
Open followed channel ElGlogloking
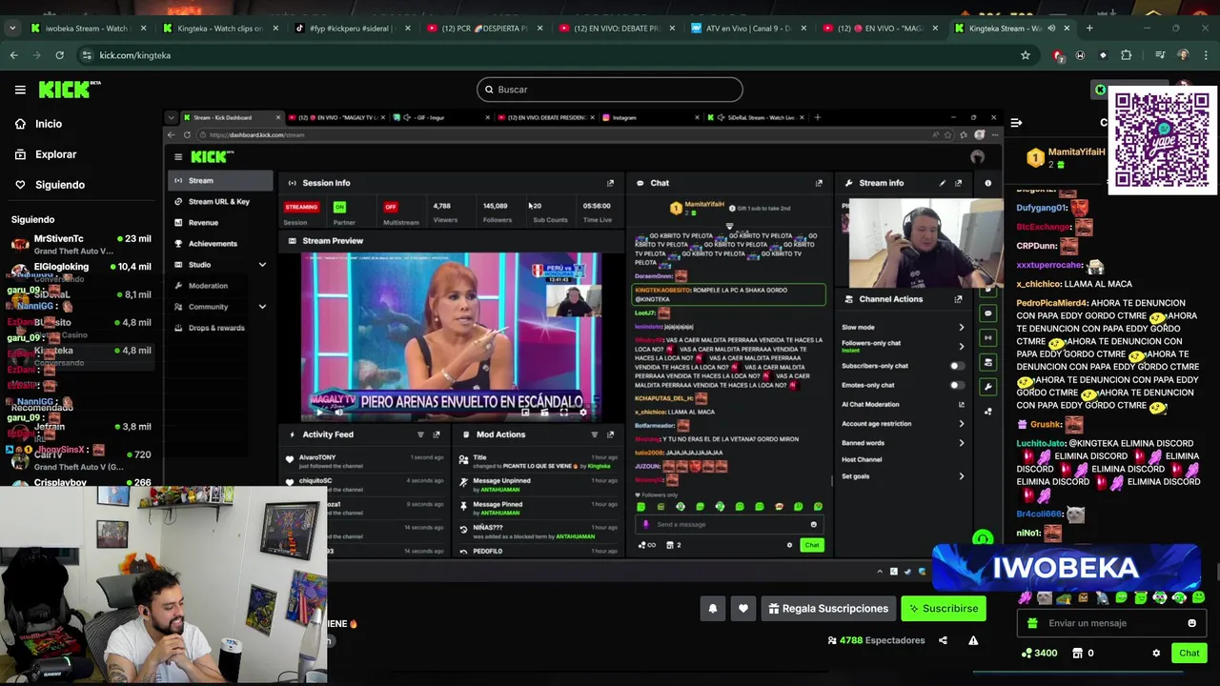80,272
